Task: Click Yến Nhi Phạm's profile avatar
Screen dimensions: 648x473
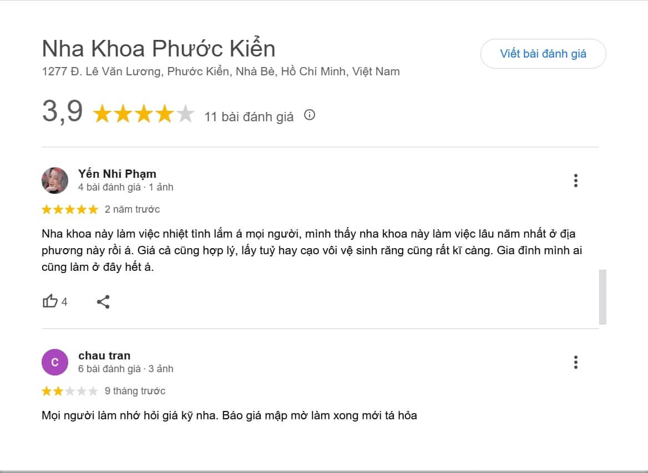Action: pos(55,180)
